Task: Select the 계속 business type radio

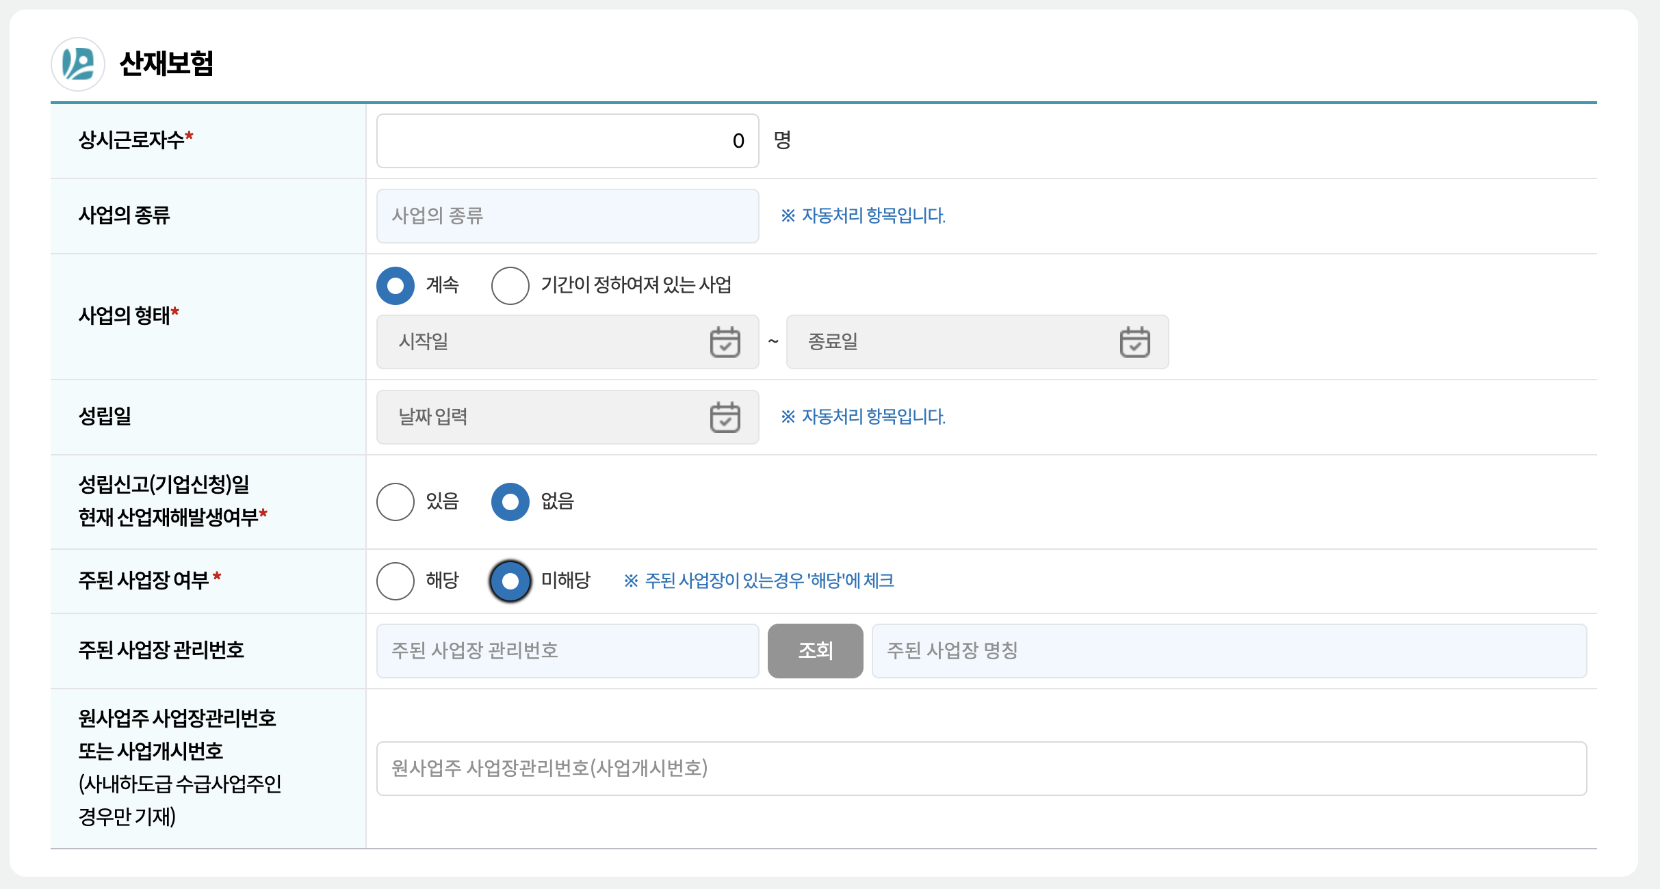Action: point(395,286)
